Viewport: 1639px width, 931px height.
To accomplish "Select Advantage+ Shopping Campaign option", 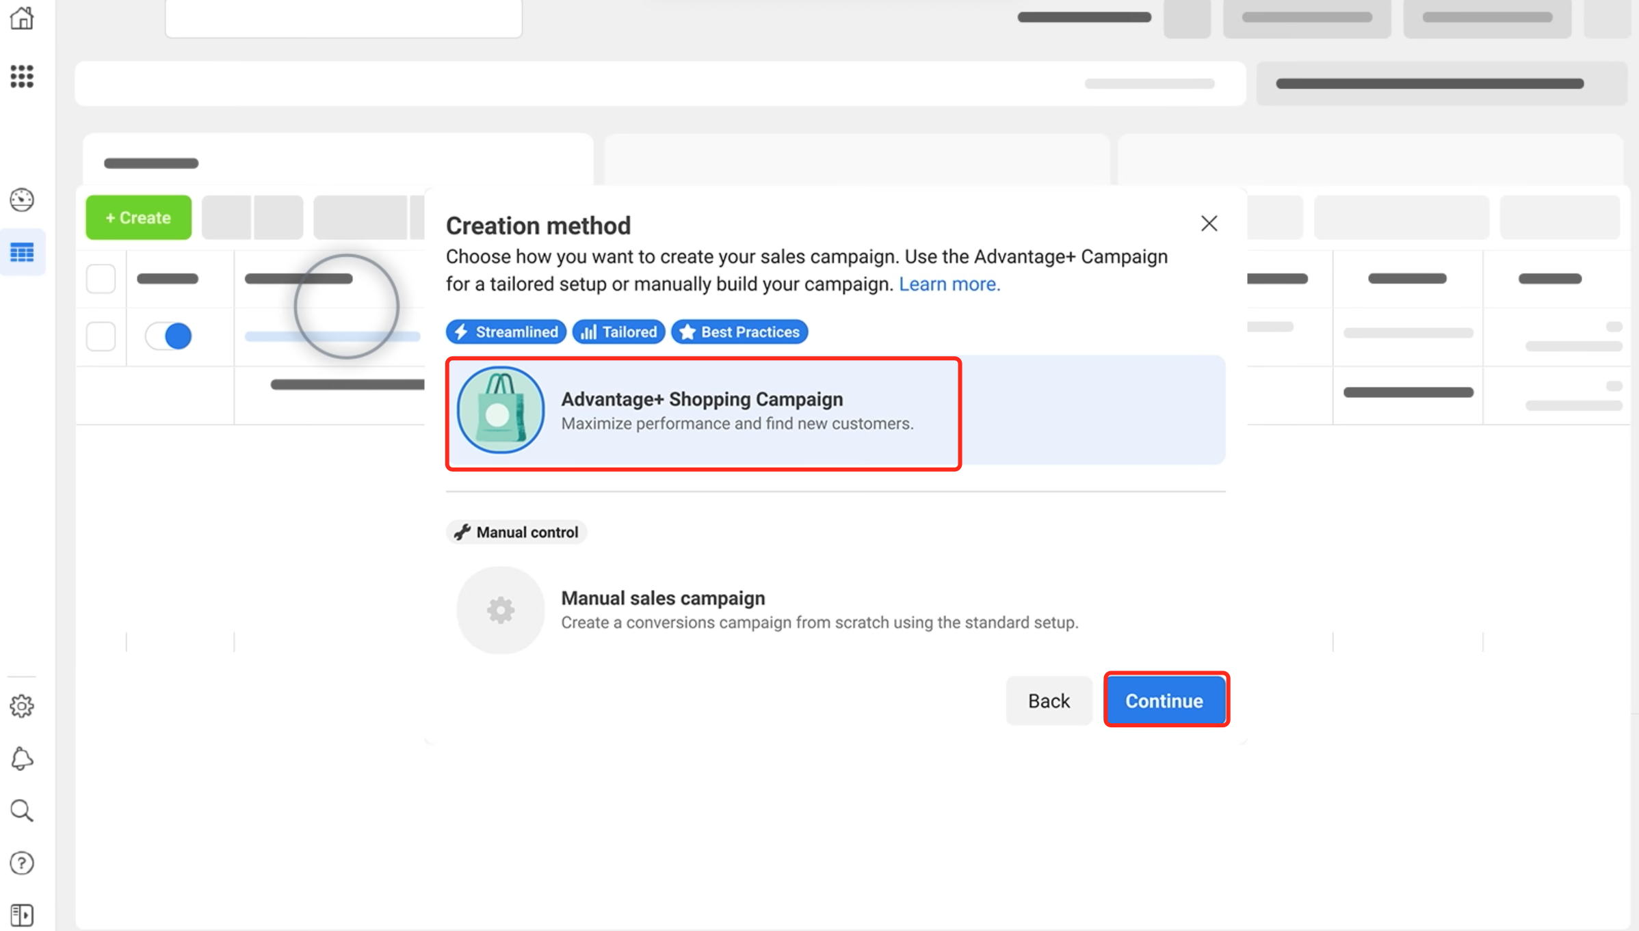I will click(703, 411).
